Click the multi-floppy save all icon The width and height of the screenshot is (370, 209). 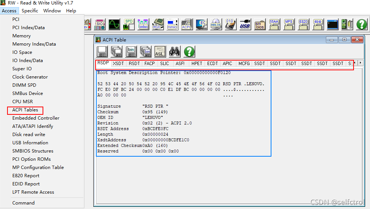[x=116, y=52]
